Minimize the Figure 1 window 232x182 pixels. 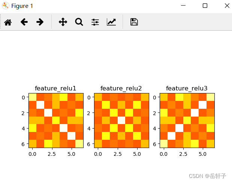coord(183,6)
